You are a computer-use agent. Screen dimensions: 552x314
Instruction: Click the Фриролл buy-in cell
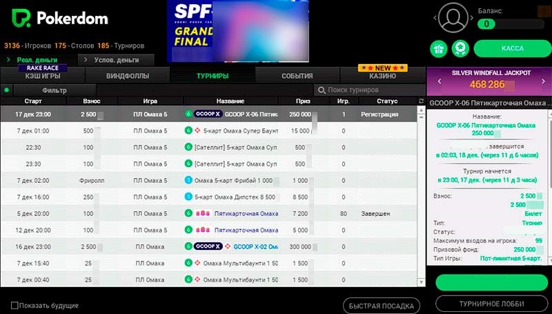(92, 180)
